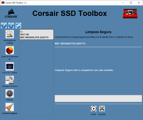Open Informação da Unidade magnifier icon
The width and height of the screenshot is (143, 120).
(x=10, y=34)
